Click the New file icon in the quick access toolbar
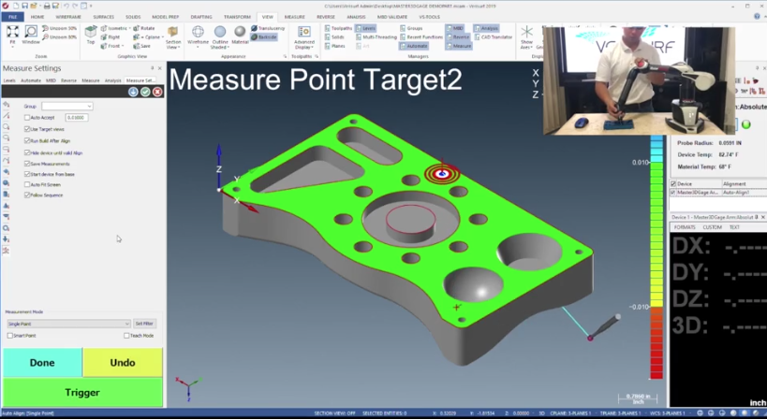 (16, 6)
